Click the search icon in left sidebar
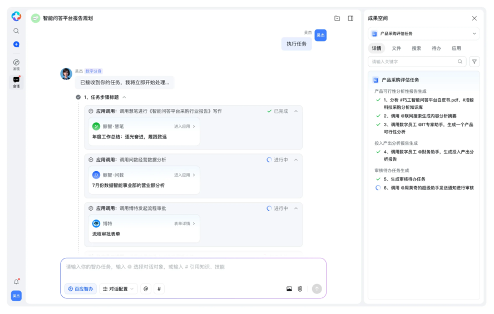Screen dimensions: 494x314 (x=16, y=31)
